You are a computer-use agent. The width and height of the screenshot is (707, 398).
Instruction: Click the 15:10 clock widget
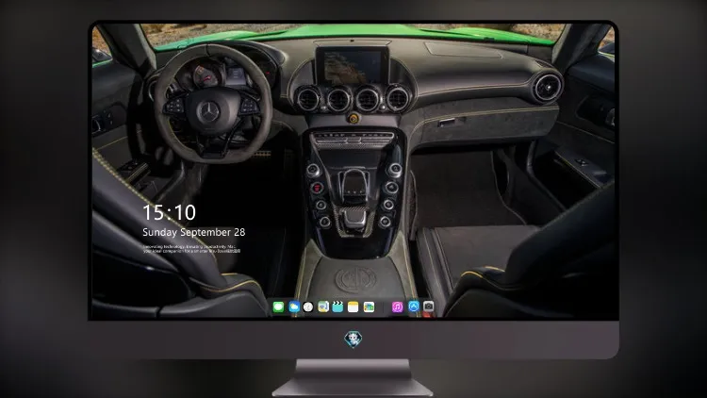click(169, 212)
